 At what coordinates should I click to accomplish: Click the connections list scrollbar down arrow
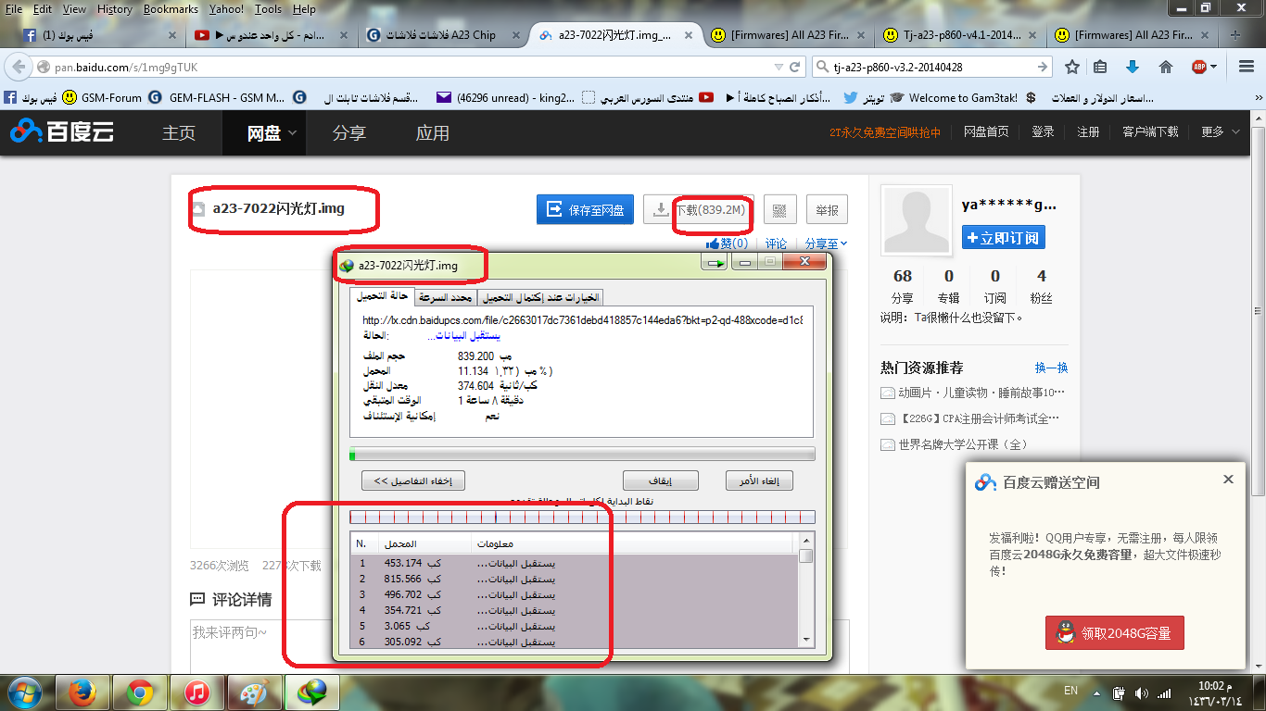click(806, 640)
